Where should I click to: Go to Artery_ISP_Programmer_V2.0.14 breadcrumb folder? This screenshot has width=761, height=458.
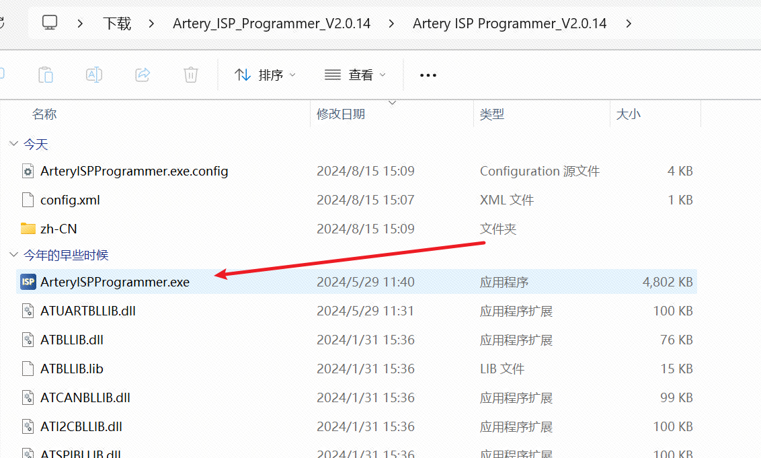coord(272,24)
